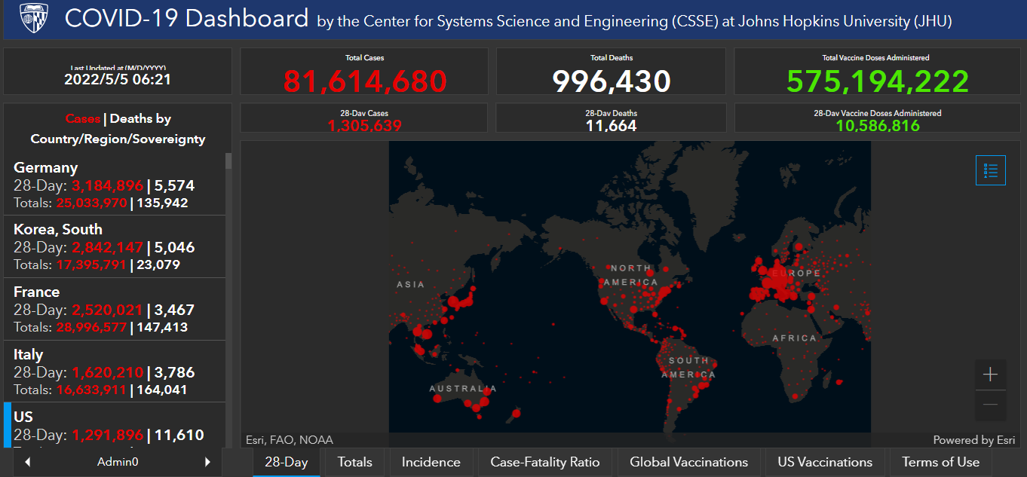Image resolution: width=1027 pixels, height=477 pixels.
Task: Click Germany totals 25,033,970
Action: pos(90,203)
